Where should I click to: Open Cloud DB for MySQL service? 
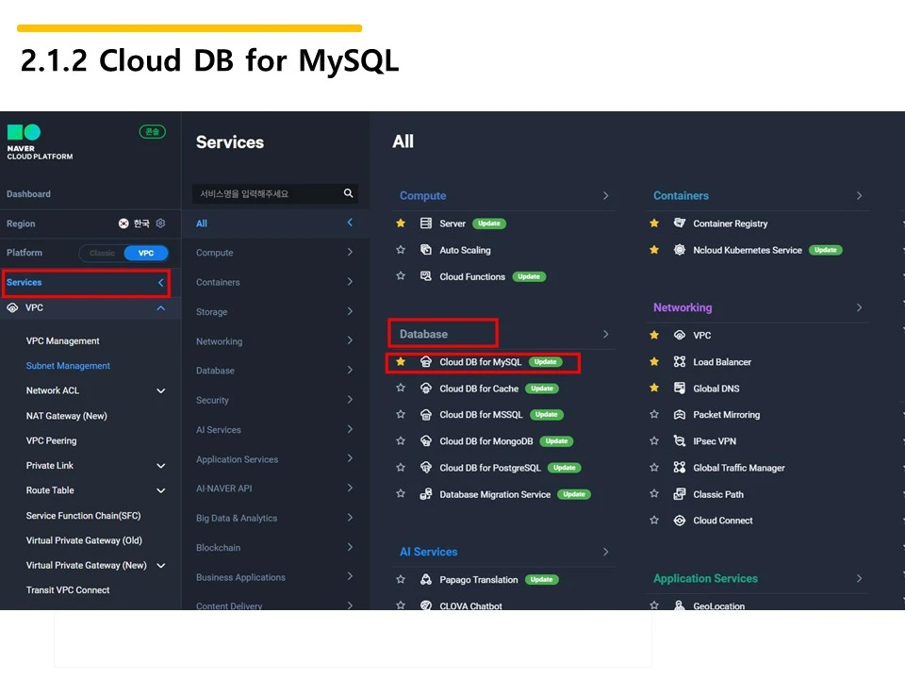(x=480, y=362)
